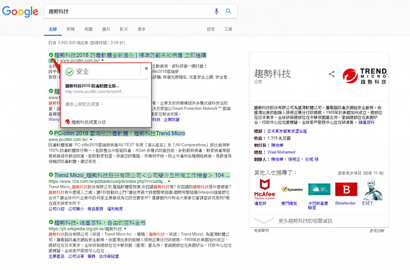410x270 pixels.
Task: Open 公司簡介 sitelink
Action: point(76,209)
